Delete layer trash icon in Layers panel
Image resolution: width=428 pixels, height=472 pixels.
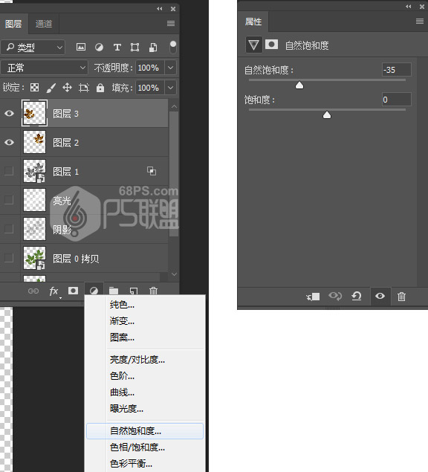[x=153, y=291]
